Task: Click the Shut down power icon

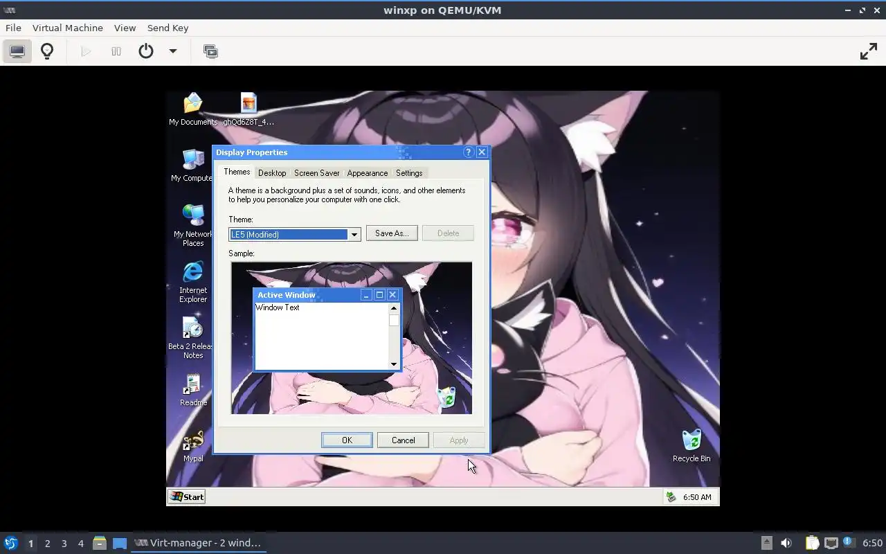Action: (146, 51)
